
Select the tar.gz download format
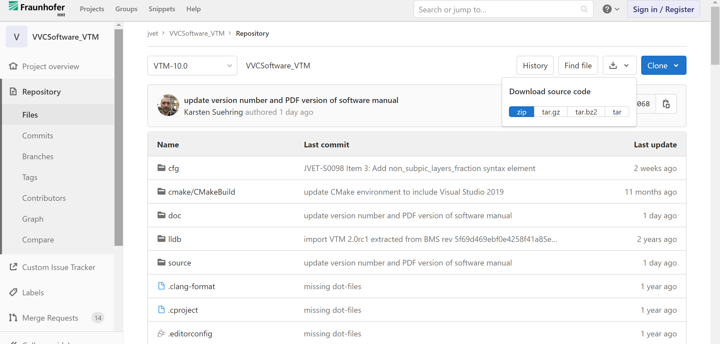click(551, 112)
